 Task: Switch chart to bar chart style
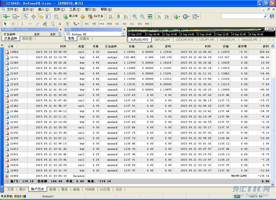pyautogui.click(x=111, y=16)
